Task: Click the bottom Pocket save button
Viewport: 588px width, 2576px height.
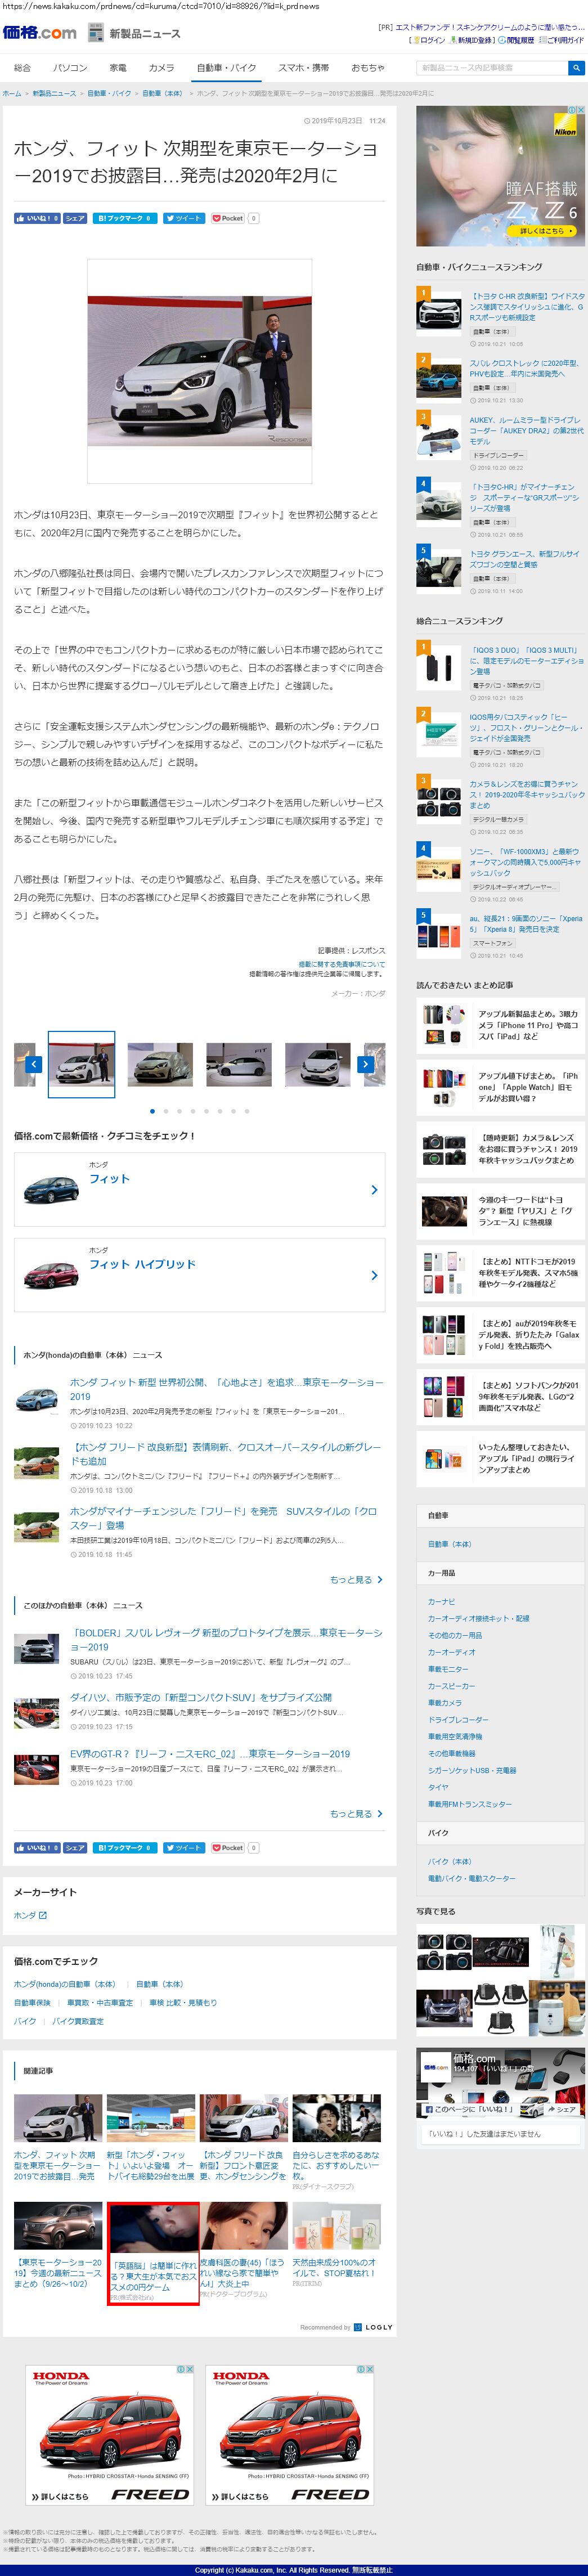Action: [228, 1848]
